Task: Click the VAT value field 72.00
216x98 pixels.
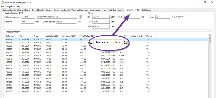Action: (101, 22)
